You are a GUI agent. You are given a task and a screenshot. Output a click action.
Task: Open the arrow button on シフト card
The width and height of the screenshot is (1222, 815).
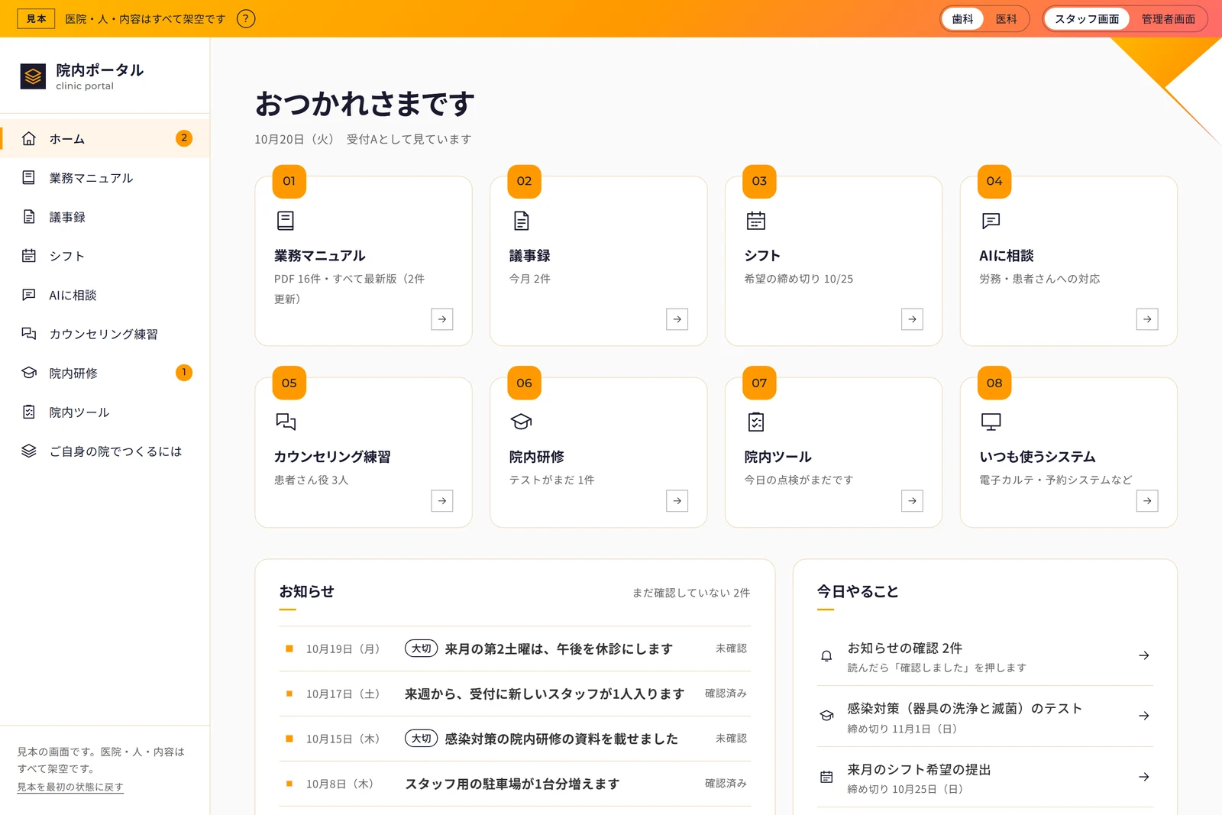(x=913, y=319)
